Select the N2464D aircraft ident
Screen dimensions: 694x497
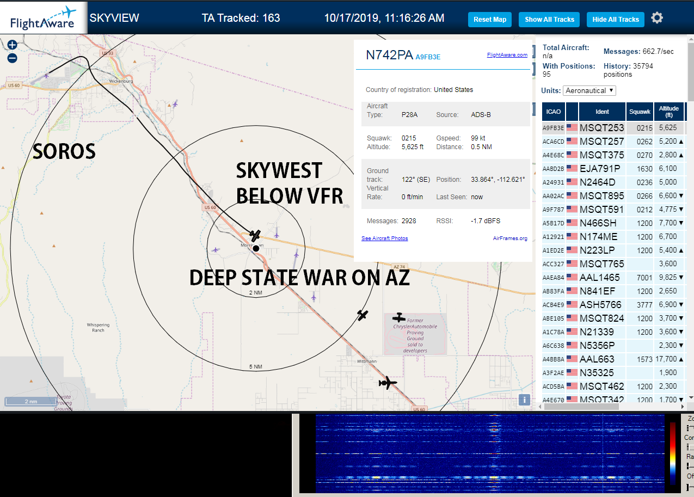[x=597, y=182]
